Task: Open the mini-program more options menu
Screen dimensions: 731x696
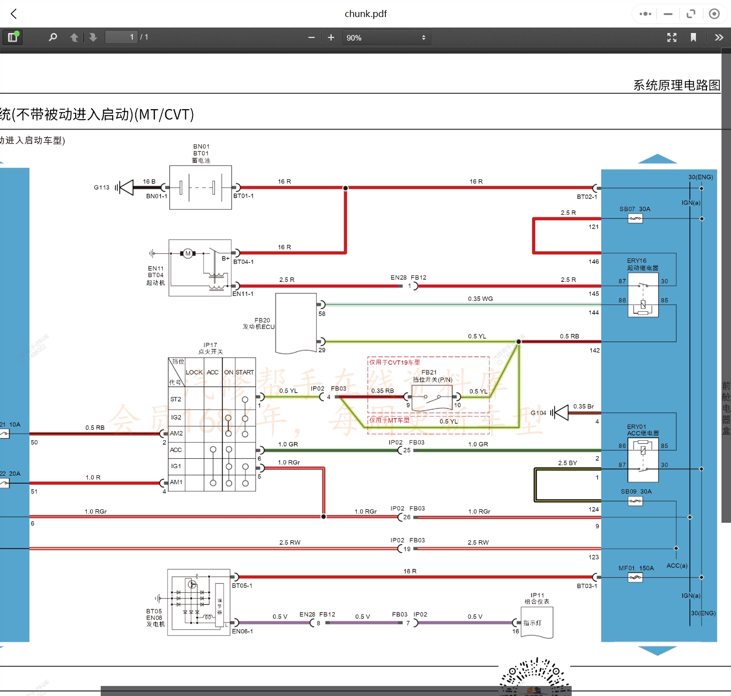Action: point(645,14)
